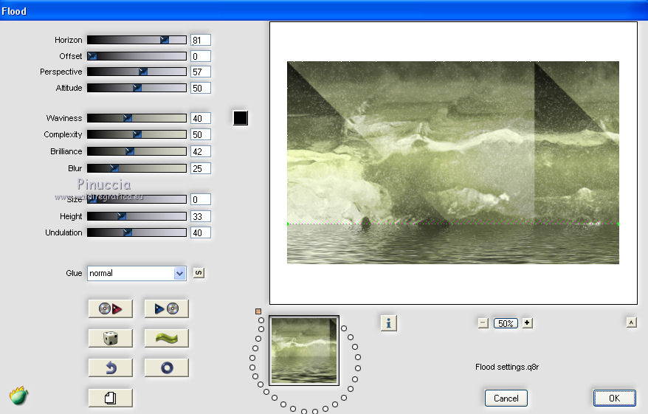Click the OK button
The width and height of the screenshot is (648, 414).
(615, 398)
